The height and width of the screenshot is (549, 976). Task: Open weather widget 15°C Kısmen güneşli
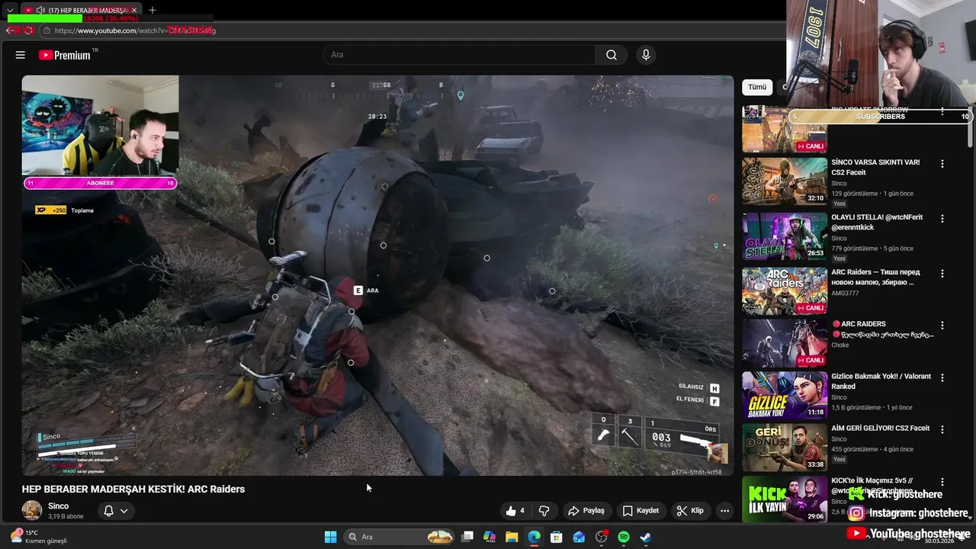tap(38, 537)
